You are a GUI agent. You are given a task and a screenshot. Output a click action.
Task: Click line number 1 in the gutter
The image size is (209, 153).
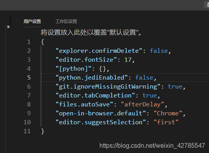29,42
